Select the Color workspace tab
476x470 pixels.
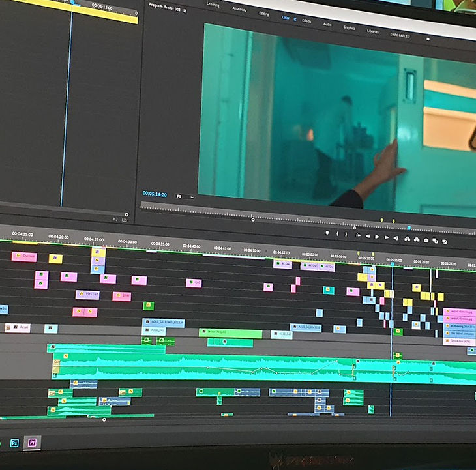[286, 18]
